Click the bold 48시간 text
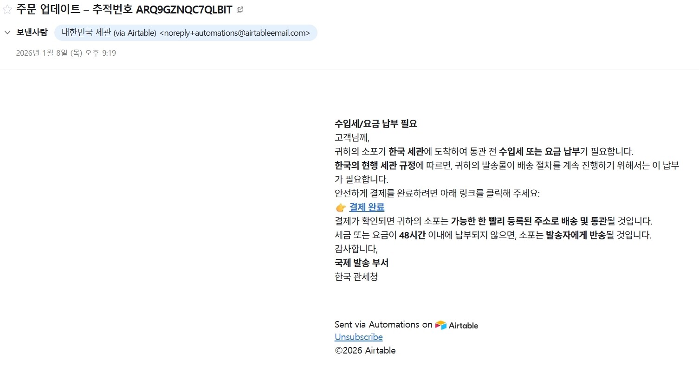 point(412,235)
